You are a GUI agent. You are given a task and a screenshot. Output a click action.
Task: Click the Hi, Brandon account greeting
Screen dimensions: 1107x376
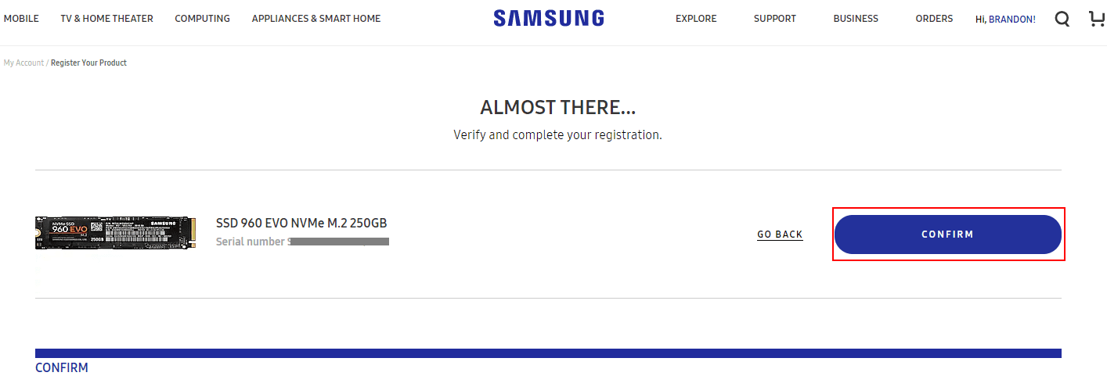tap(1005, 19)
